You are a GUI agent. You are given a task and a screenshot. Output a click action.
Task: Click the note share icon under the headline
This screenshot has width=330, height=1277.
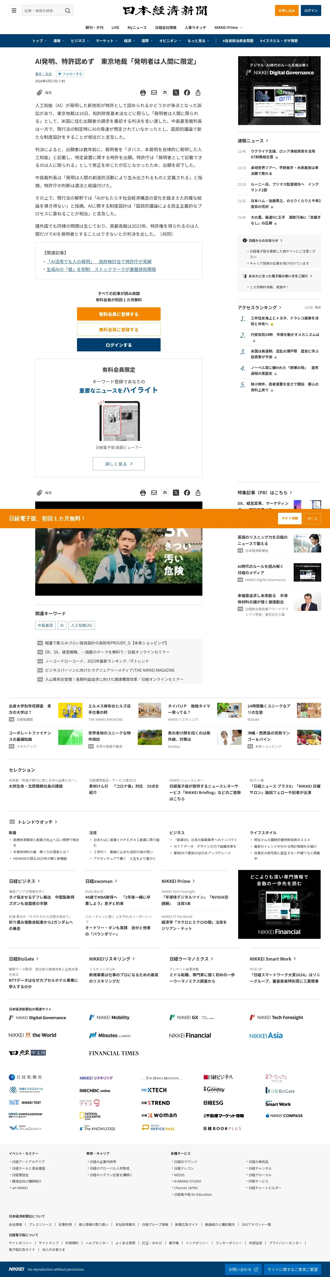165,93
